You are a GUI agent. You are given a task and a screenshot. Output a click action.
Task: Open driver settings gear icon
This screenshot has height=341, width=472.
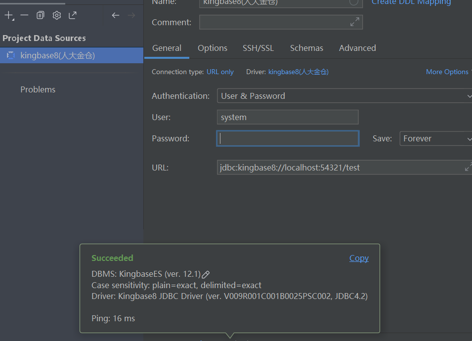click(57, 15)
